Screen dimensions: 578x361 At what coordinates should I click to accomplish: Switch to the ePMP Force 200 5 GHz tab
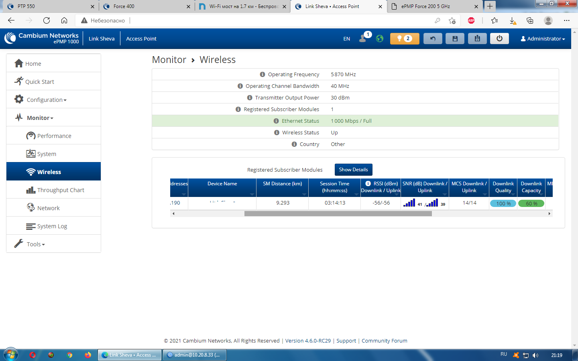pyautogui.click(x=435, y=6)
